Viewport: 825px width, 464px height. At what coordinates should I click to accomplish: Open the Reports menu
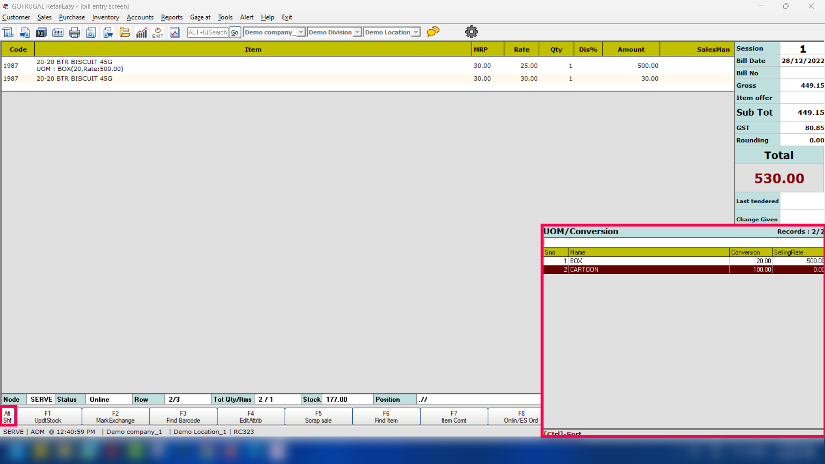(x=171, y=17)
